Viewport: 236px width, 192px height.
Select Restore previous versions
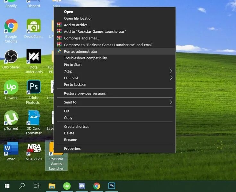tap(115, 94)
